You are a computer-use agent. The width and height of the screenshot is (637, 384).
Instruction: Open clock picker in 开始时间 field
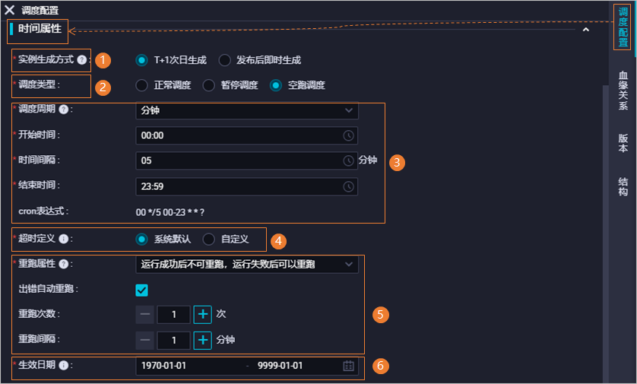pos(348,135)
